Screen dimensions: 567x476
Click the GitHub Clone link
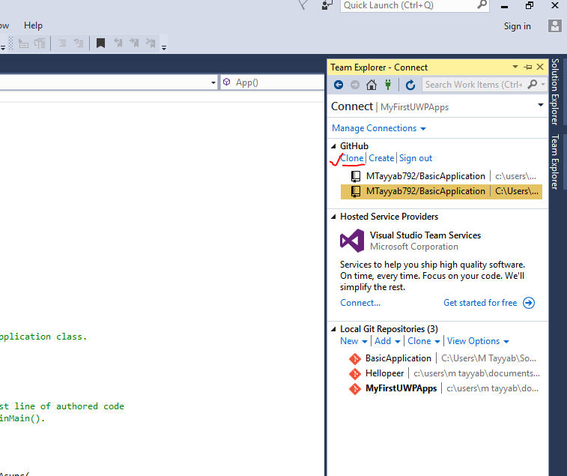click(352, 158)
